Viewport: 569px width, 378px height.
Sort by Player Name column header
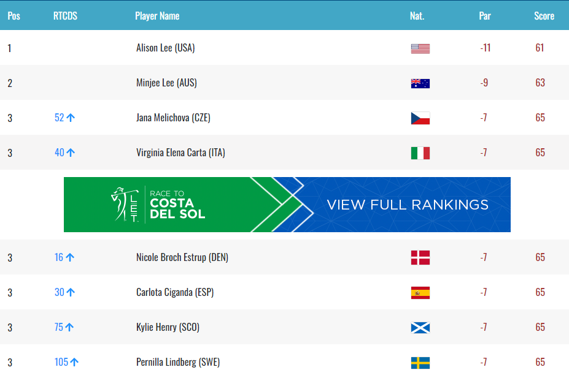point(157,16)
